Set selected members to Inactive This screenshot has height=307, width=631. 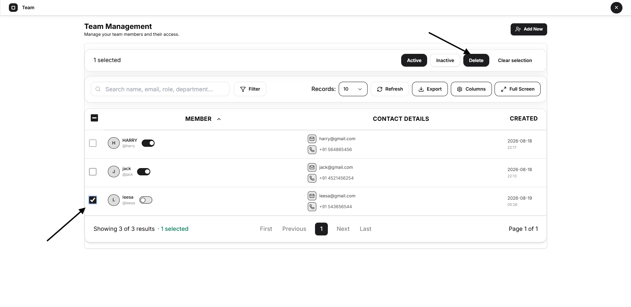[x=445, y=60]
